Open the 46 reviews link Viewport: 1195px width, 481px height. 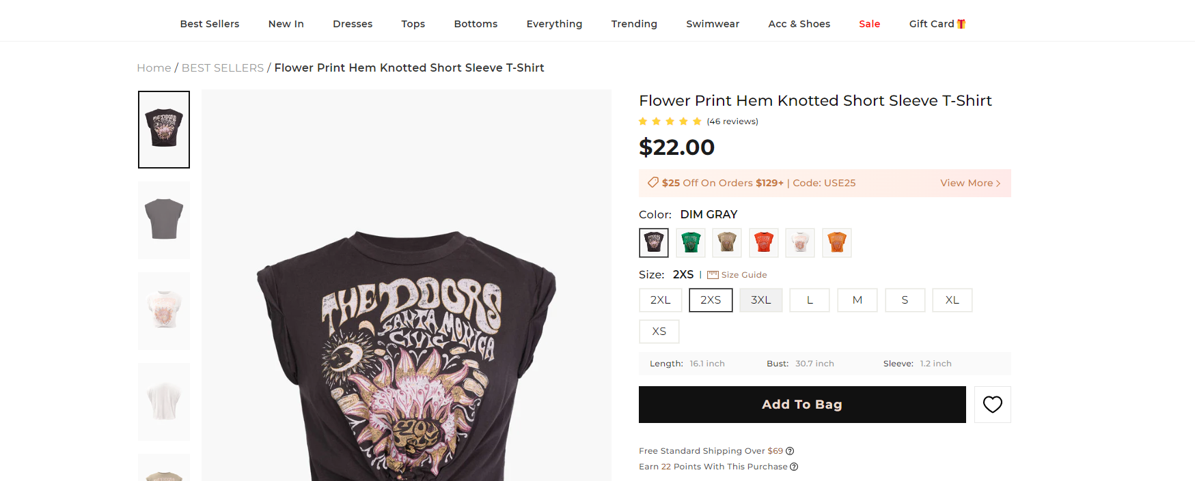click(x=732, y=121)
